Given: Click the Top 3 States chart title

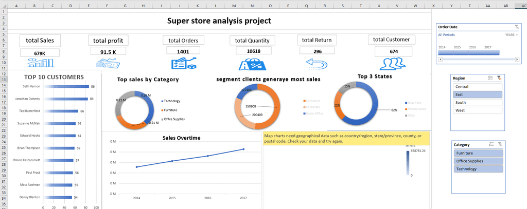Looking at the screenshot, I should [x=375, y=77].
